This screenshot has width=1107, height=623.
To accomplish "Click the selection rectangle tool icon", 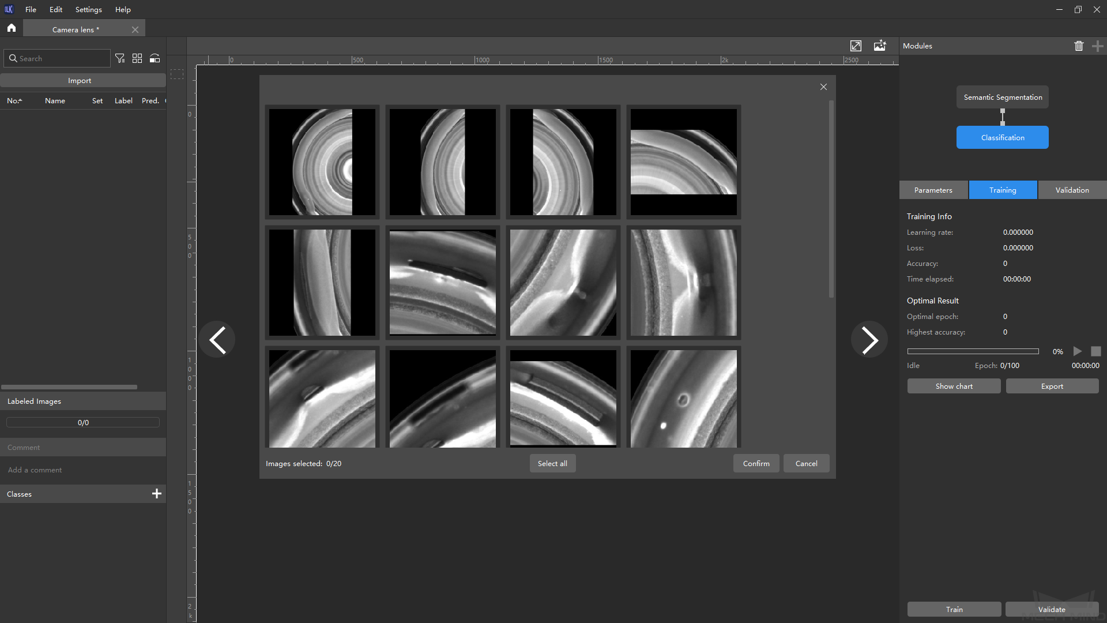I will pos(177,74).
